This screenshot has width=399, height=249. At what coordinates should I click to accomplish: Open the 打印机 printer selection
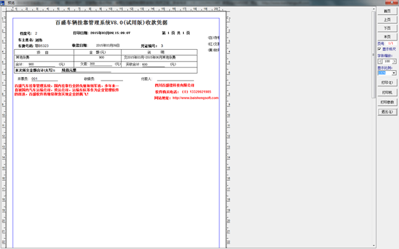click(x=387, y=93)
